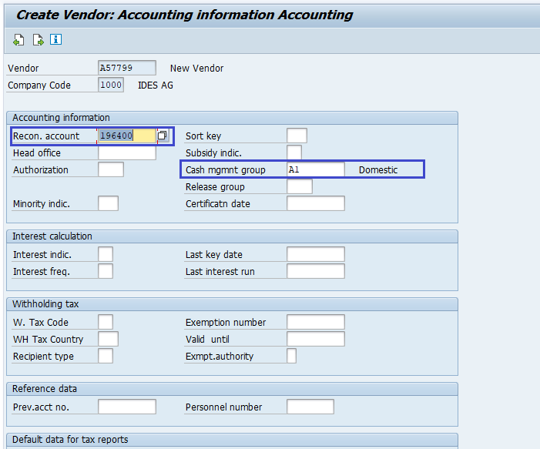This screenshot has height=449, width=540.
Task: Select the Minority indic. field
Action: pyautogui.click(x=108, y=203)
